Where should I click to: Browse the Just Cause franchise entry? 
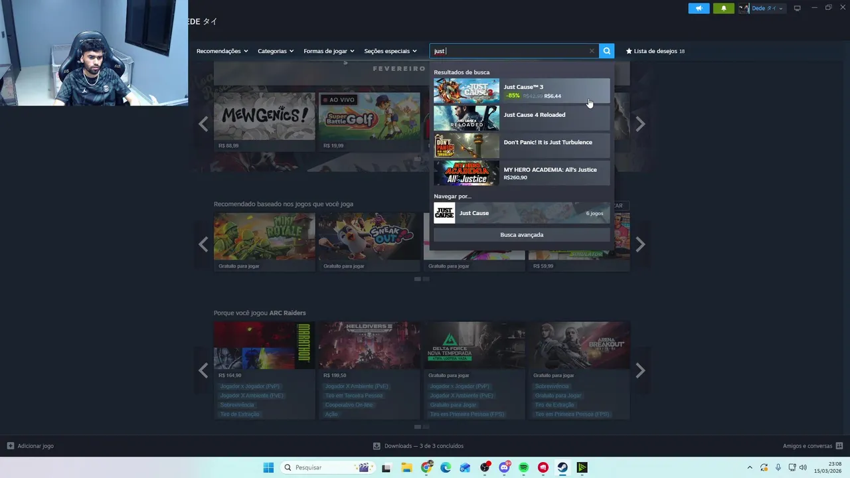(x=521, y=213)
